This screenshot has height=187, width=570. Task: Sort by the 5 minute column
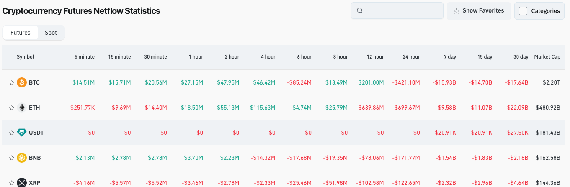85,57
